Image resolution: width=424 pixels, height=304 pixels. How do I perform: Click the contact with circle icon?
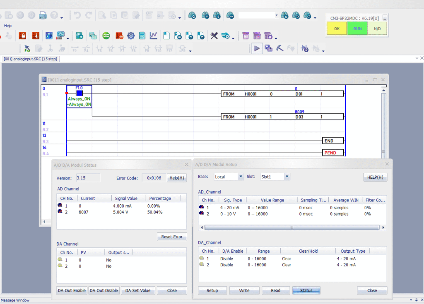coord(304,48)
